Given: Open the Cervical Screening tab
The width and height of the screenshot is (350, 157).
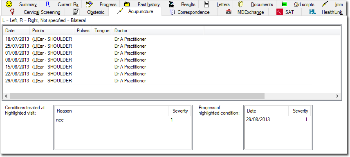Looking at the screenshot, I should click(x=33, y=12).
